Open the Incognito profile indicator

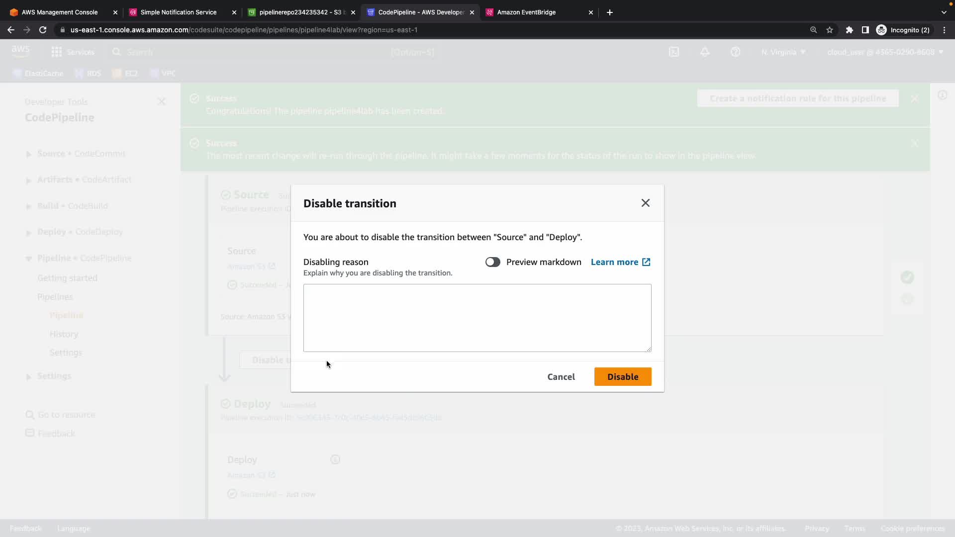pos(903,30)
